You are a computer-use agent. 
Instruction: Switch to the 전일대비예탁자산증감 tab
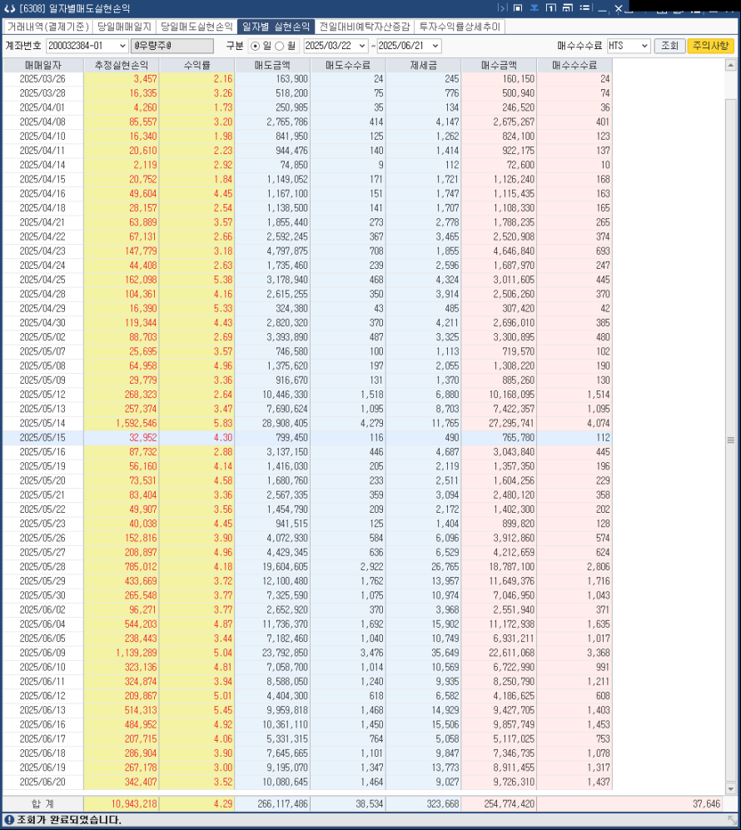(x=364, y=27)
